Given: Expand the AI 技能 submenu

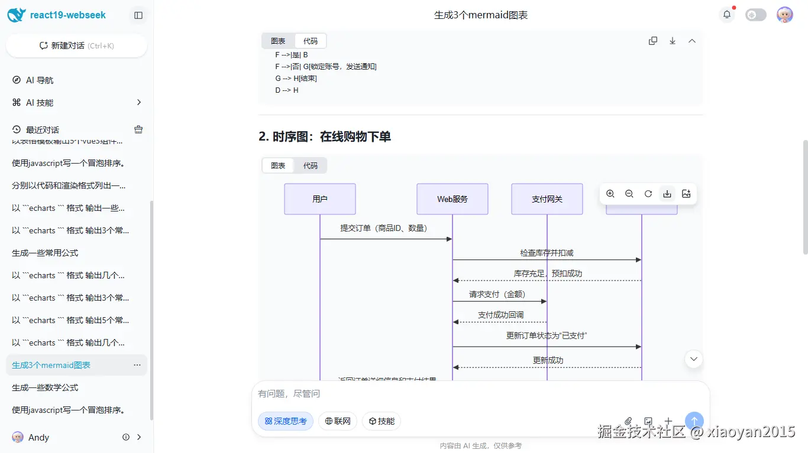Looking at the screenshot, I should coord(139,103).
